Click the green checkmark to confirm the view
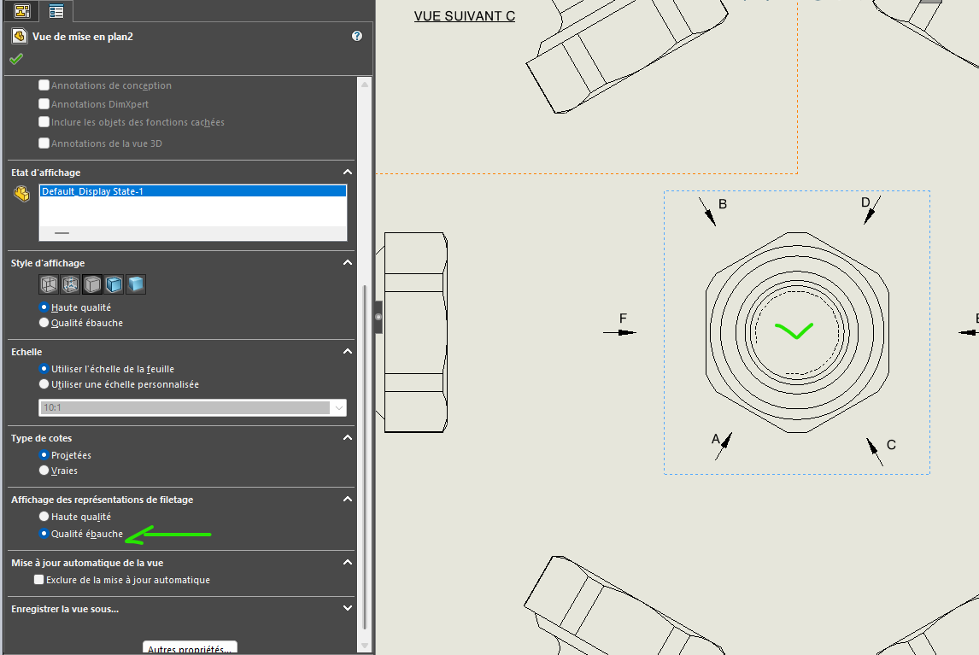The width and height of the screenshot is (979, 655). point(16,59)
